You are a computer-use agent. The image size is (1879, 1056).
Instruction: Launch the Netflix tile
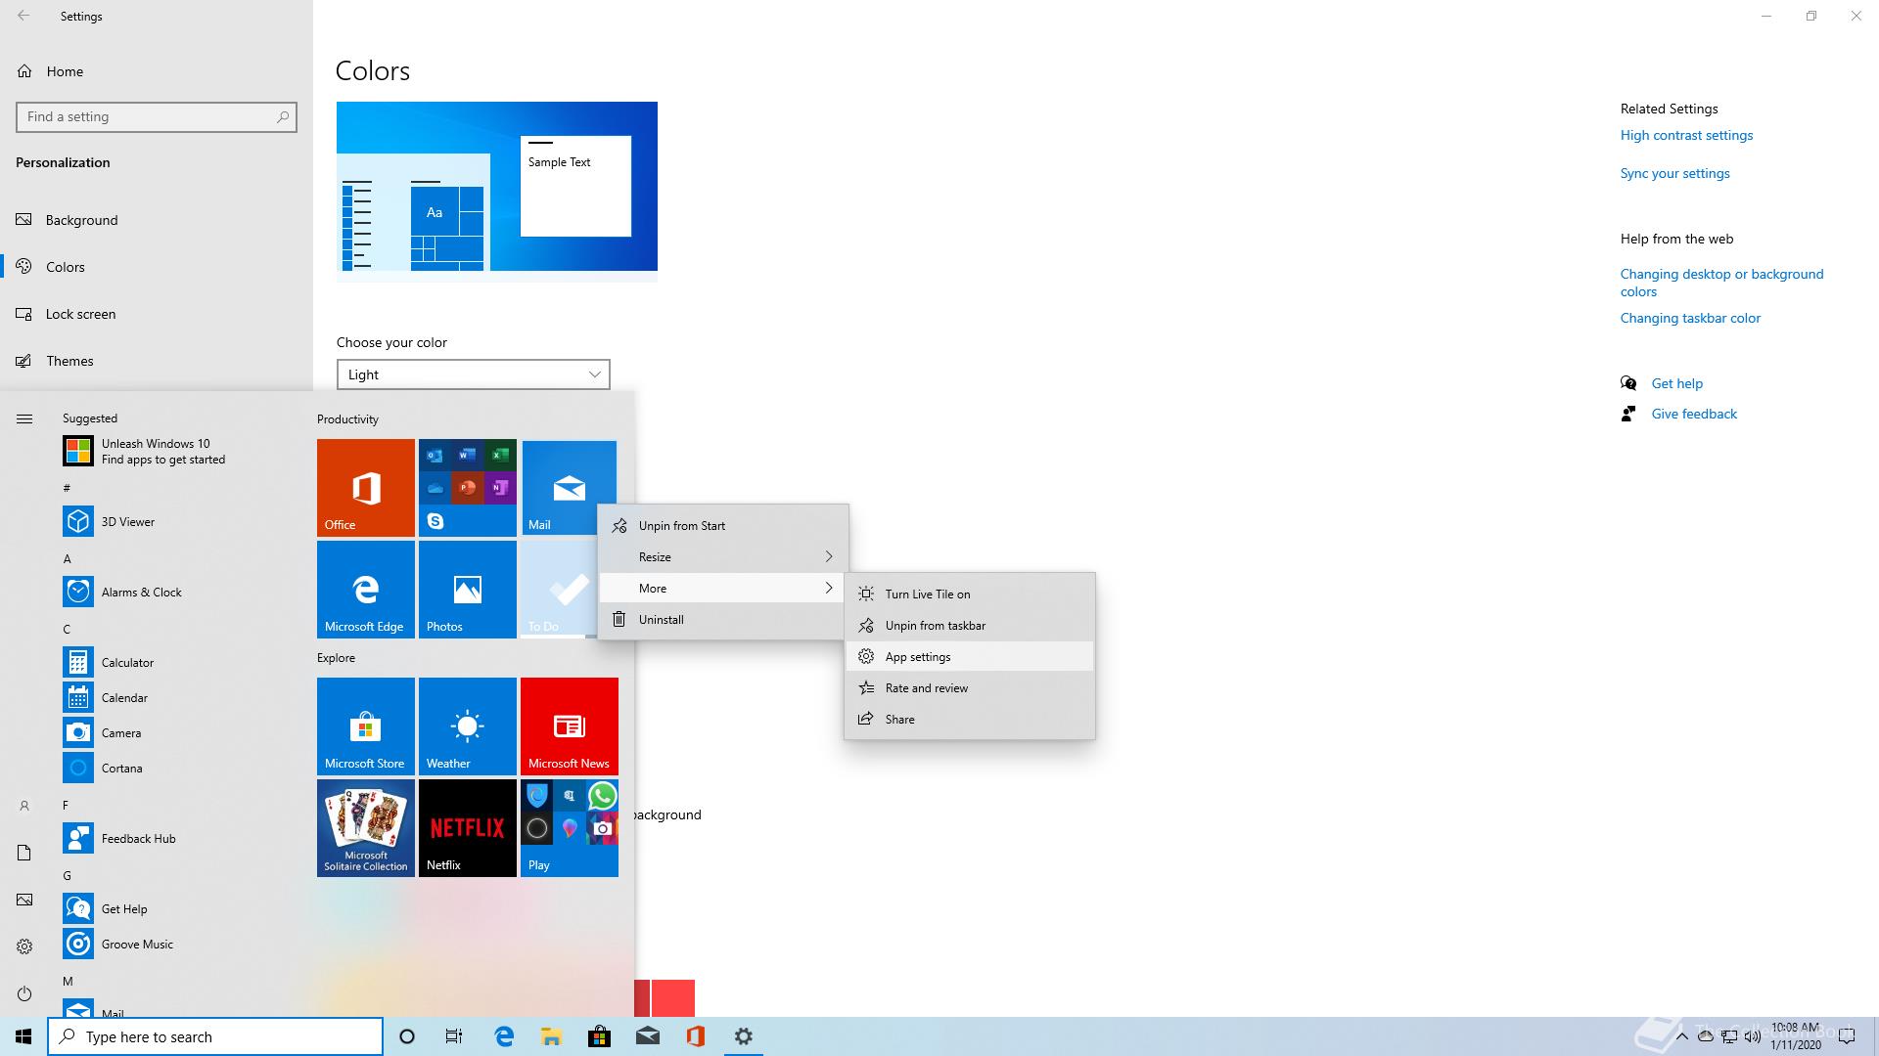tap(468, 828)
